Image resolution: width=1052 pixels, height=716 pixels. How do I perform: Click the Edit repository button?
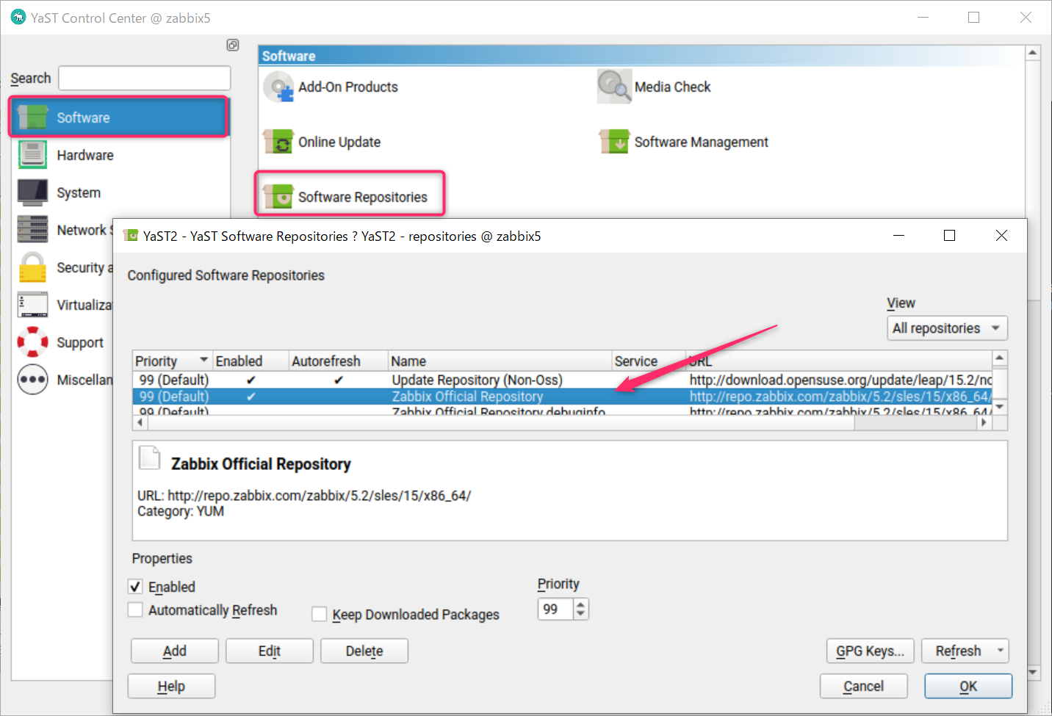[270, 651]
